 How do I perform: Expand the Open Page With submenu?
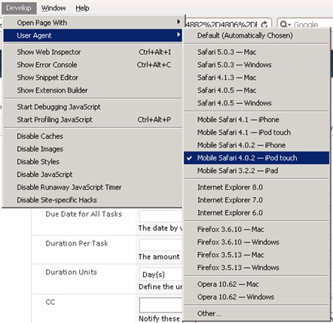point(93,23)
